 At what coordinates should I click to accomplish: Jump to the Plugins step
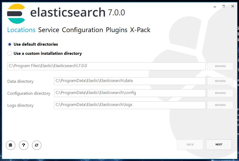point(116,30)
